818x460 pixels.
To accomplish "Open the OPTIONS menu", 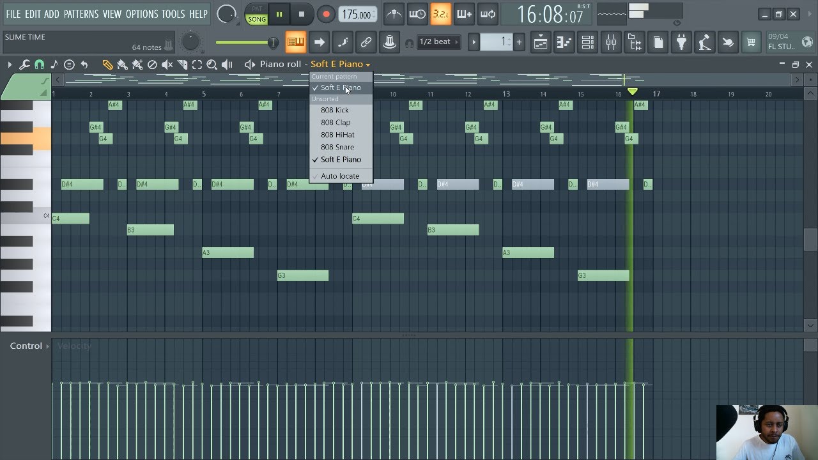I will click(141, 14).
